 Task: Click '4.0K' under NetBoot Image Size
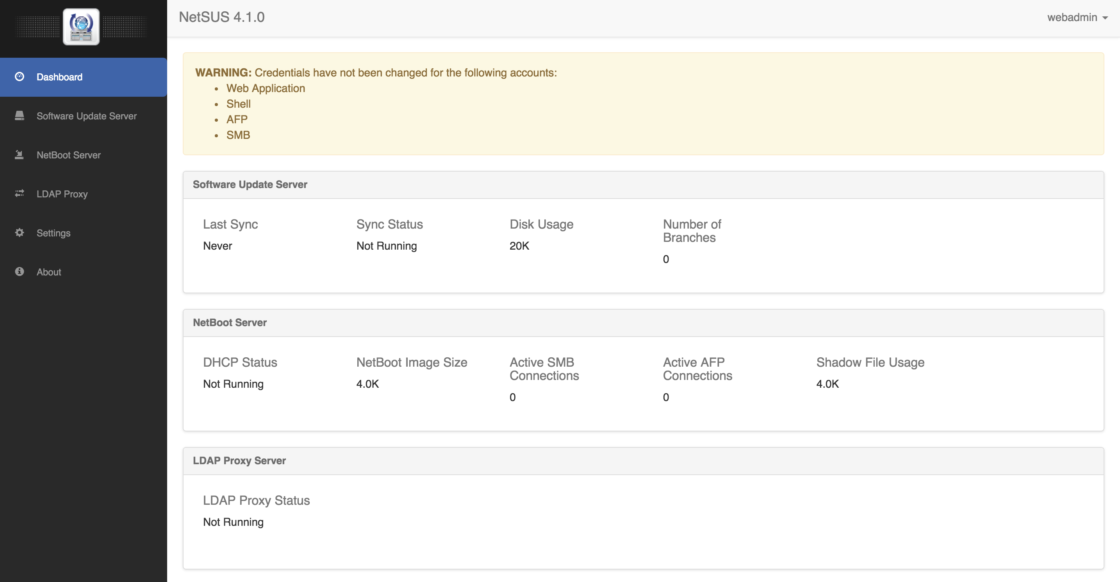[367, 384]
